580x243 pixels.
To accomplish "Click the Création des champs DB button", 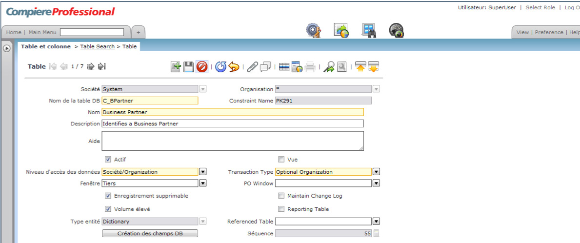I will (x=150, y=233).
